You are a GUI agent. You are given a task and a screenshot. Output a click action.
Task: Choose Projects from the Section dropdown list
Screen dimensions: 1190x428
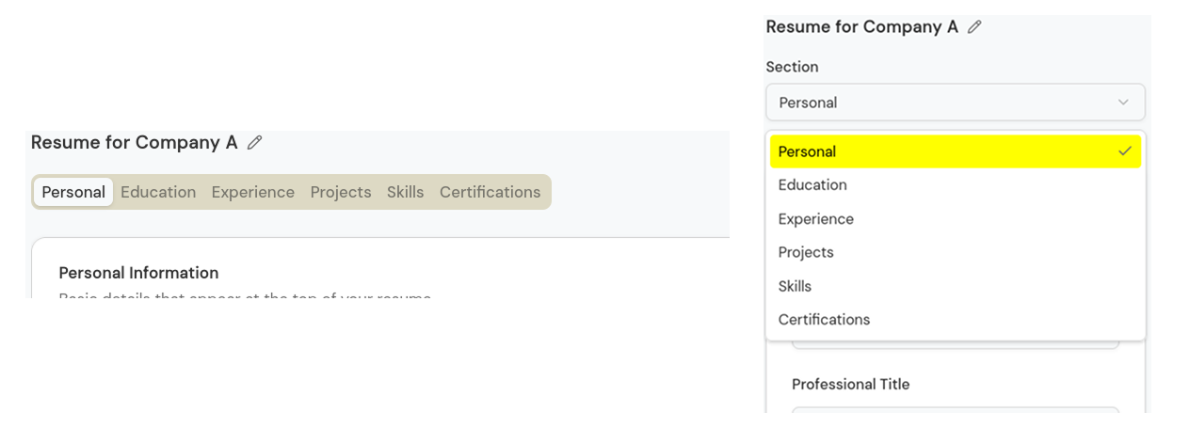(806, 252)
